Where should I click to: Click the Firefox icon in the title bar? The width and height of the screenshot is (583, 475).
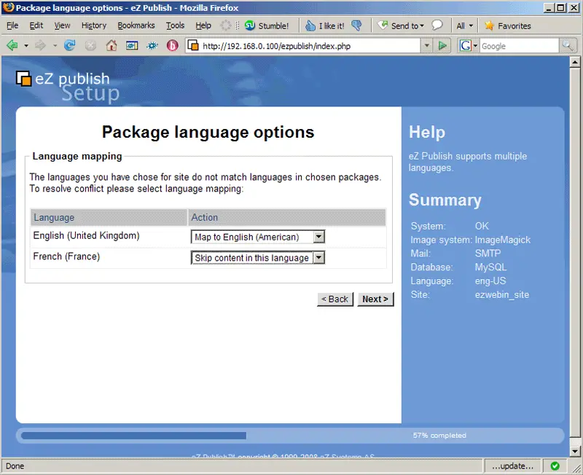click(8, 7)
